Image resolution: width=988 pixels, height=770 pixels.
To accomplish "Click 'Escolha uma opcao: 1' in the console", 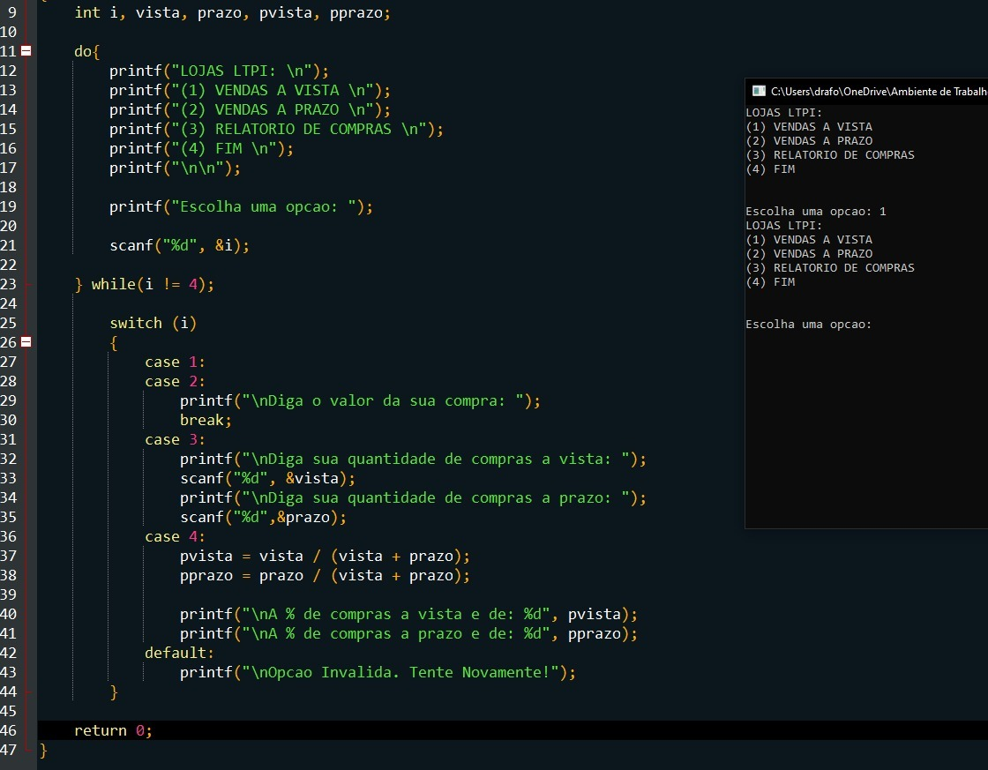I will click(x=815, y=211).
